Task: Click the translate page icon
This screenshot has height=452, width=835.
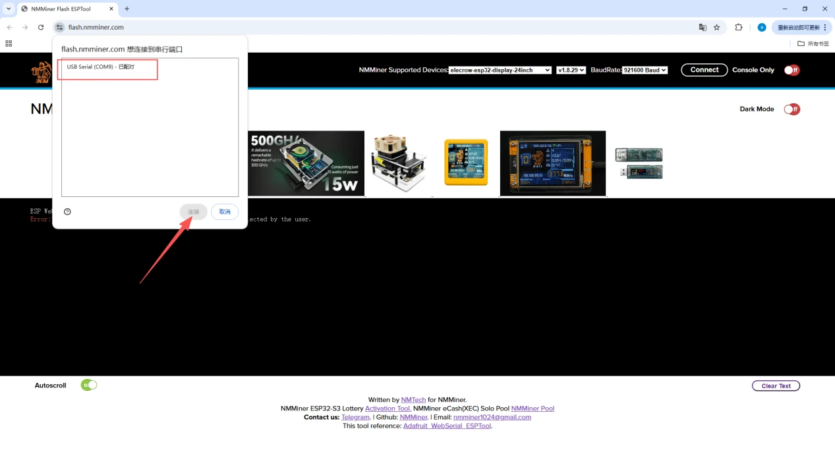Action: [703, 27]
